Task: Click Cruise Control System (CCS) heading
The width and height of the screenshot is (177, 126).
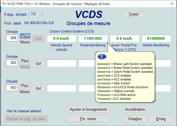Action: point(72,31)
